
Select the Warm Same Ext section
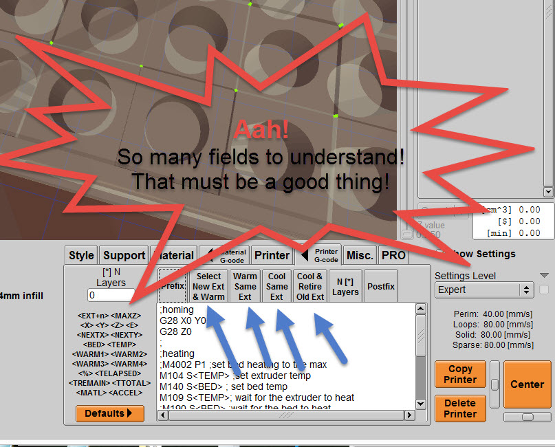245,286
